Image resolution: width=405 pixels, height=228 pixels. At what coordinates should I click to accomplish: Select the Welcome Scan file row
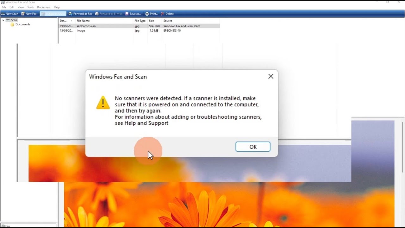point(139,26)
